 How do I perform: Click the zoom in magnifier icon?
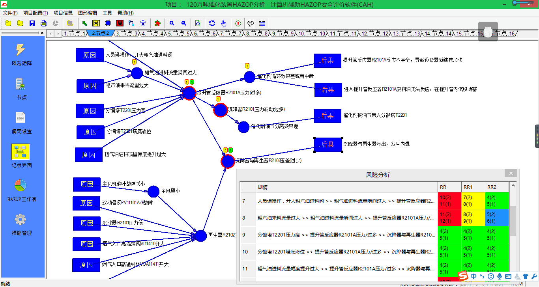pyautogui.click(x=172, y=23)
